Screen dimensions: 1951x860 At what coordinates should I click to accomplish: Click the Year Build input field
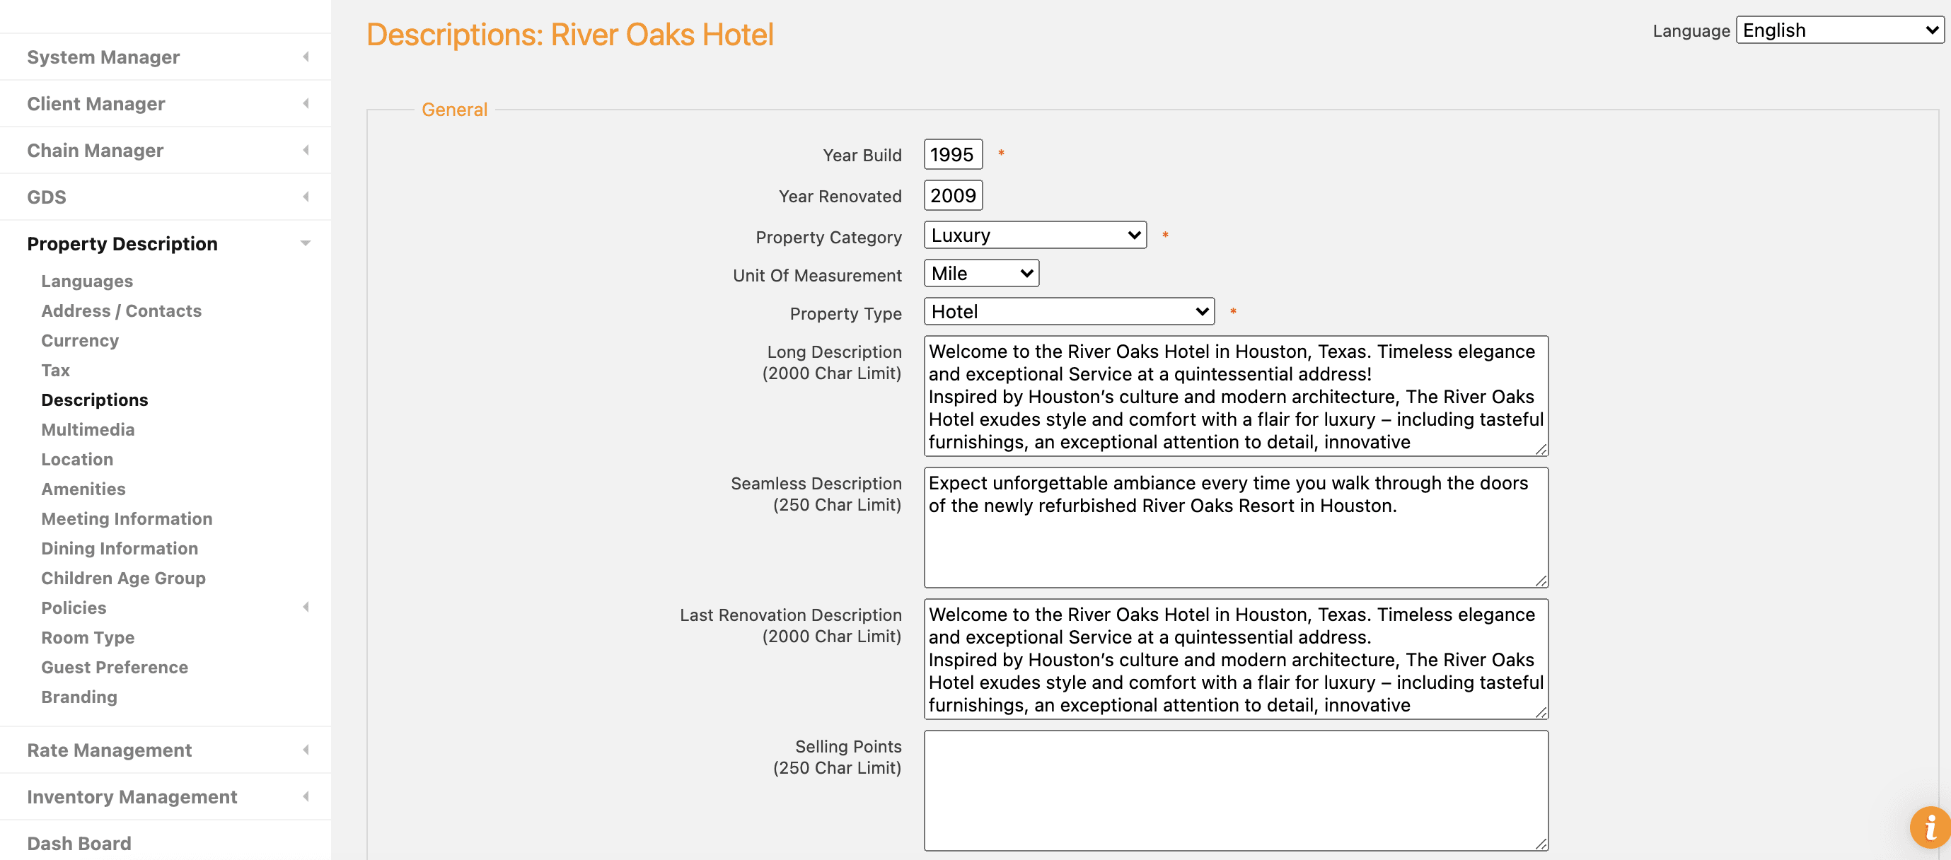[952, 153]
